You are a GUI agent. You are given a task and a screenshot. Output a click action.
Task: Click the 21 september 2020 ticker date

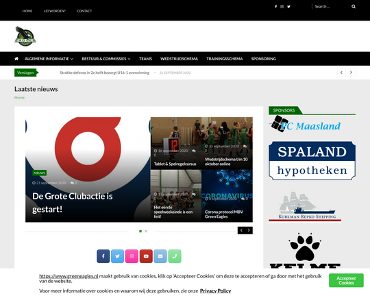point(175,73)
